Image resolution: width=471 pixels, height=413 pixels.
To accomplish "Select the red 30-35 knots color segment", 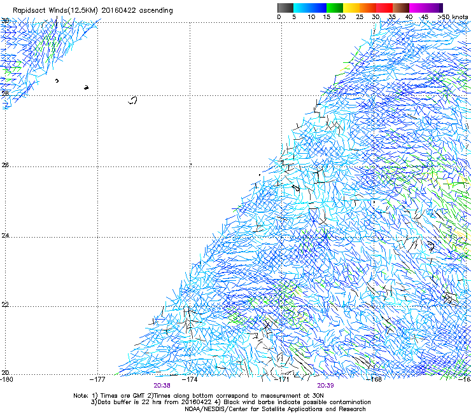I will [384, 8].
